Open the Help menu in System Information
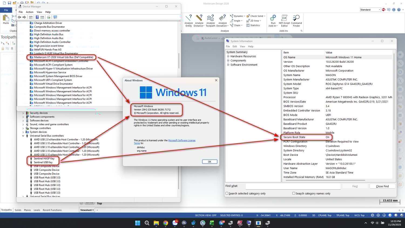The image size is (405, 228). point(251,47)
